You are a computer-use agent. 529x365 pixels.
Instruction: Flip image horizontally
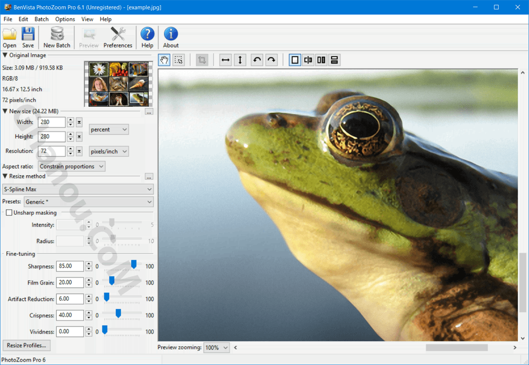coord(225,60)
